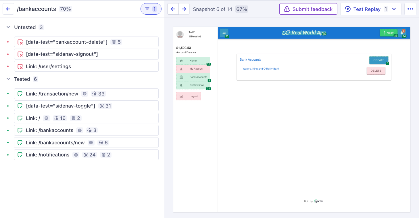Open the filter icon above the coverage list
This screenshot has width=419, height=218.
(151, 9)
